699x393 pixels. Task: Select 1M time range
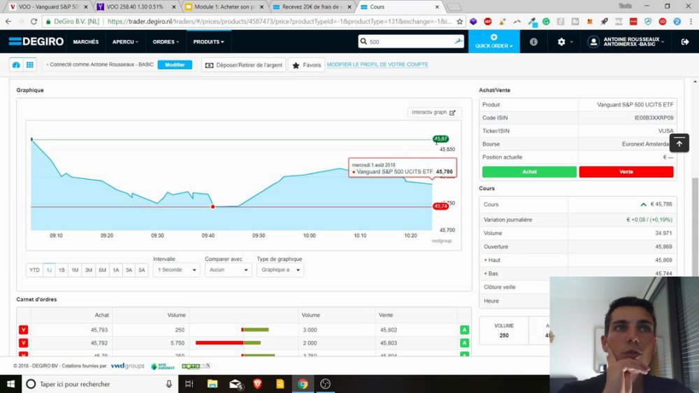point(75,270)
